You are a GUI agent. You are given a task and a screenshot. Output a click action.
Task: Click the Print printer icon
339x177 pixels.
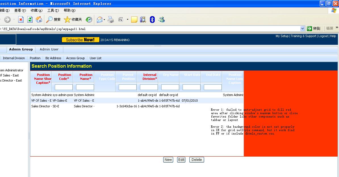(111, 20)
